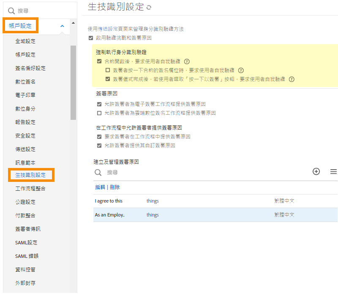Click help icon for 按一下以簽署 option

click(x=292, y=79)
